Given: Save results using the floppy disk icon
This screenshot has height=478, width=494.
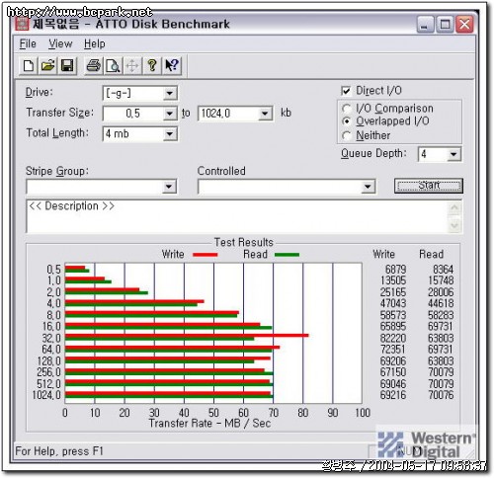Looking at the screenshot, I should pos(67,66).
